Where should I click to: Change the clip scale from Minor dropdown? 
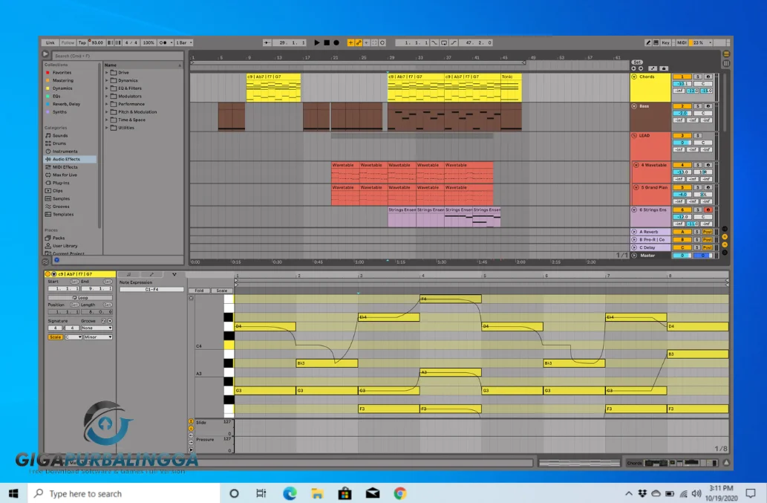pyautogui.click(x=97, y=337)
